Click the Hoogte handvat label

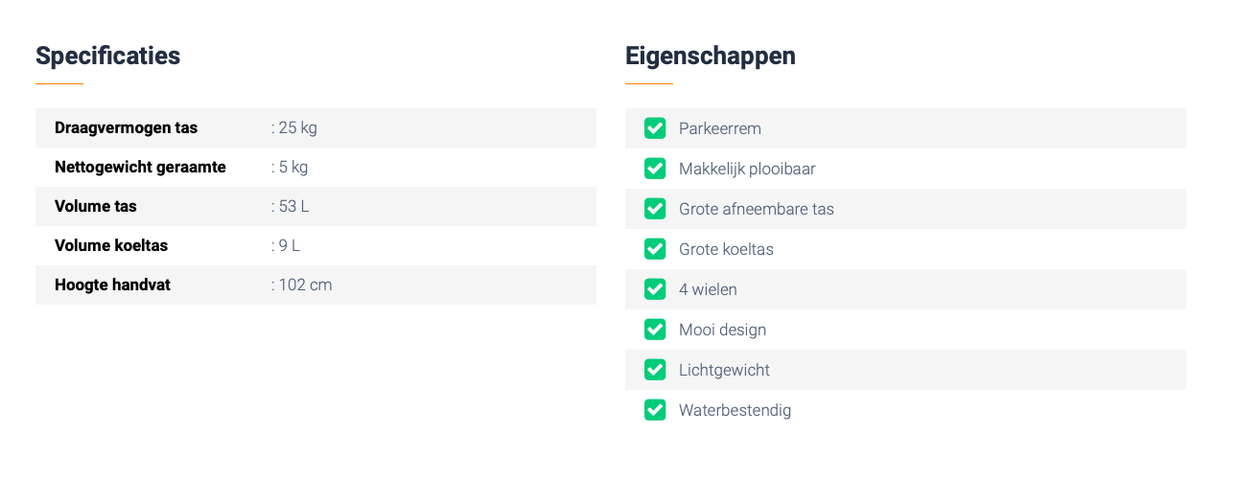pyautogui.click(x=112, y=285)
